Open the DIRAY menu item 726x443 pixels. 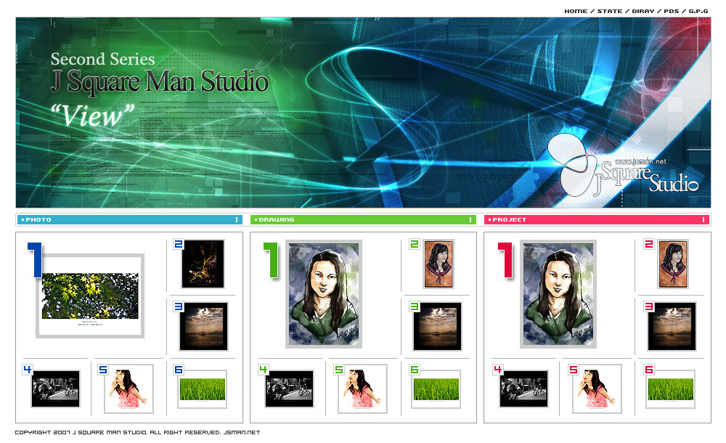click(x=643, y=12)
